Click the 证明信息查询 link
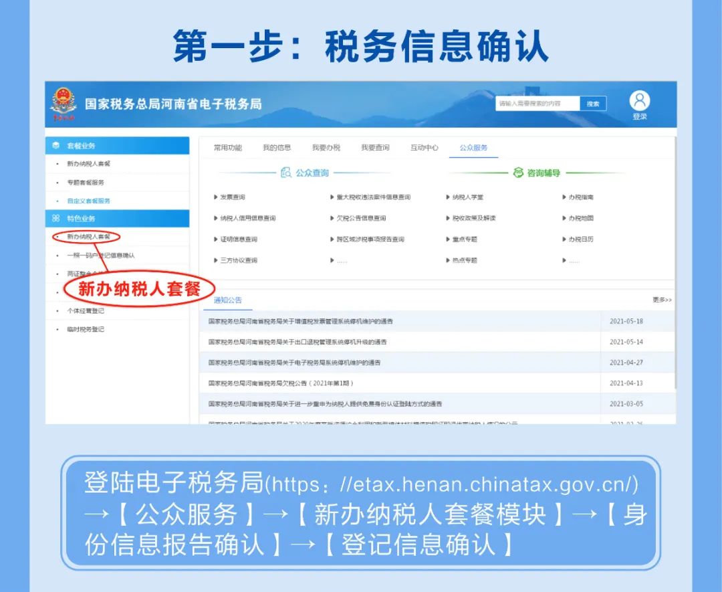This screenshot has height=592, width=722. [x=239, y=239]
